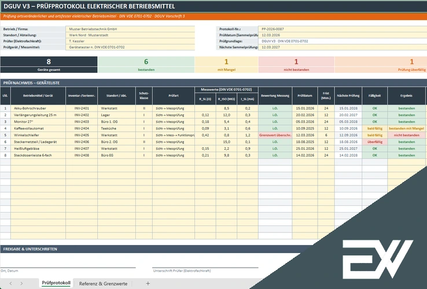Click the red nicht bestanden tile
This screenshot has height=289, width=427.
(296, 65)
